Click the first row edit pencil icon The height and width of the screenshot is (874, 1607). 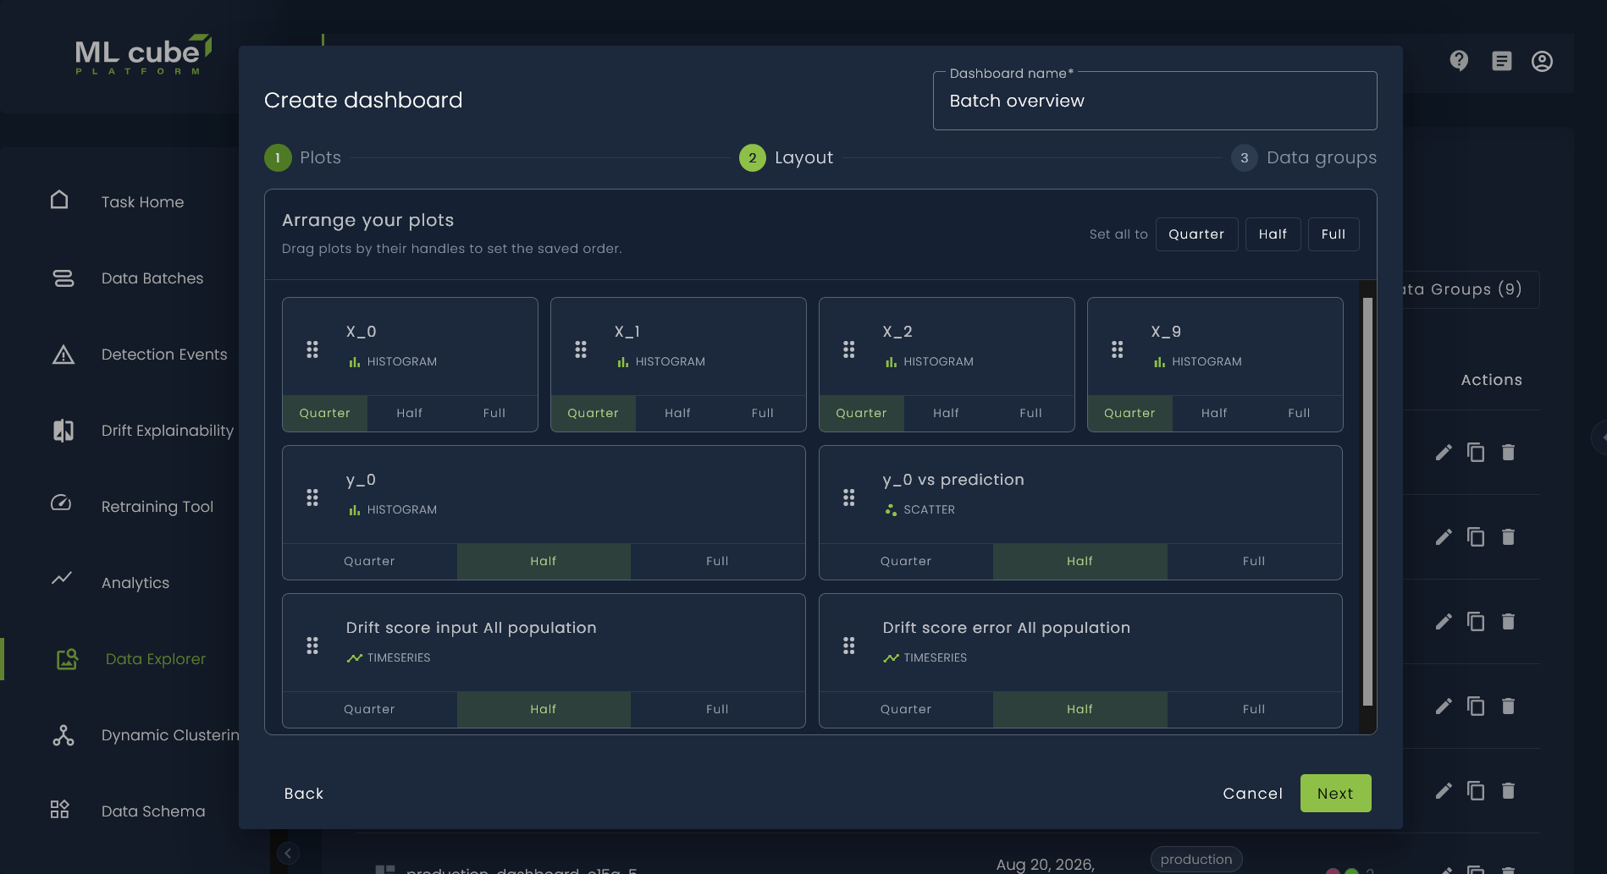click(1444, 453)
